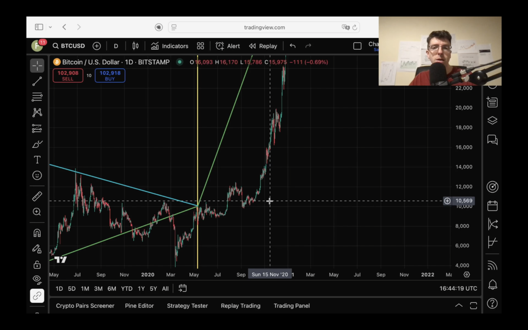Show All available chart history

165,289
